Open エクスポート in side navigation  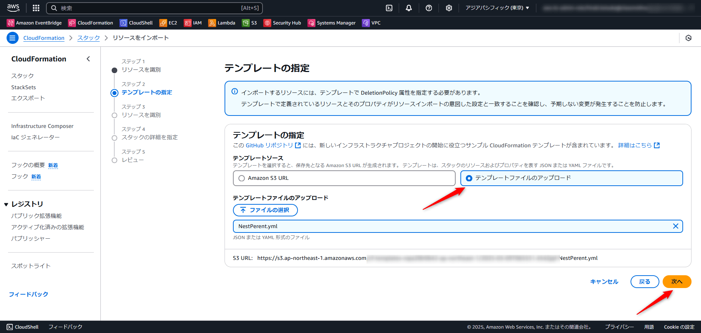point(28,98)
